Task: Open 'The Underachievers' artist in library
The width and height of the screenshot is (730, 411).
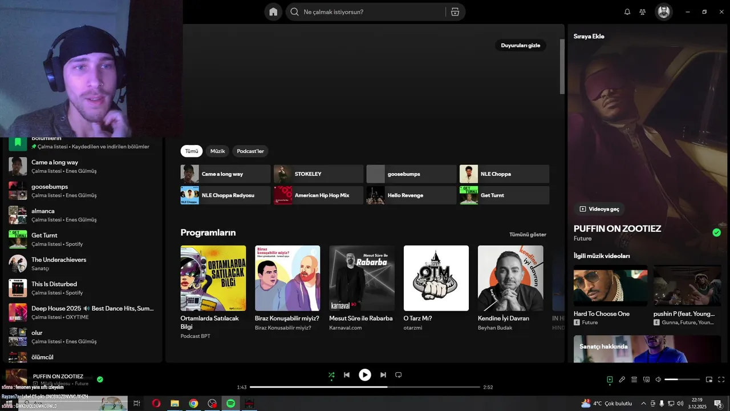Action: pyautogui.click(x=82, y=264)
